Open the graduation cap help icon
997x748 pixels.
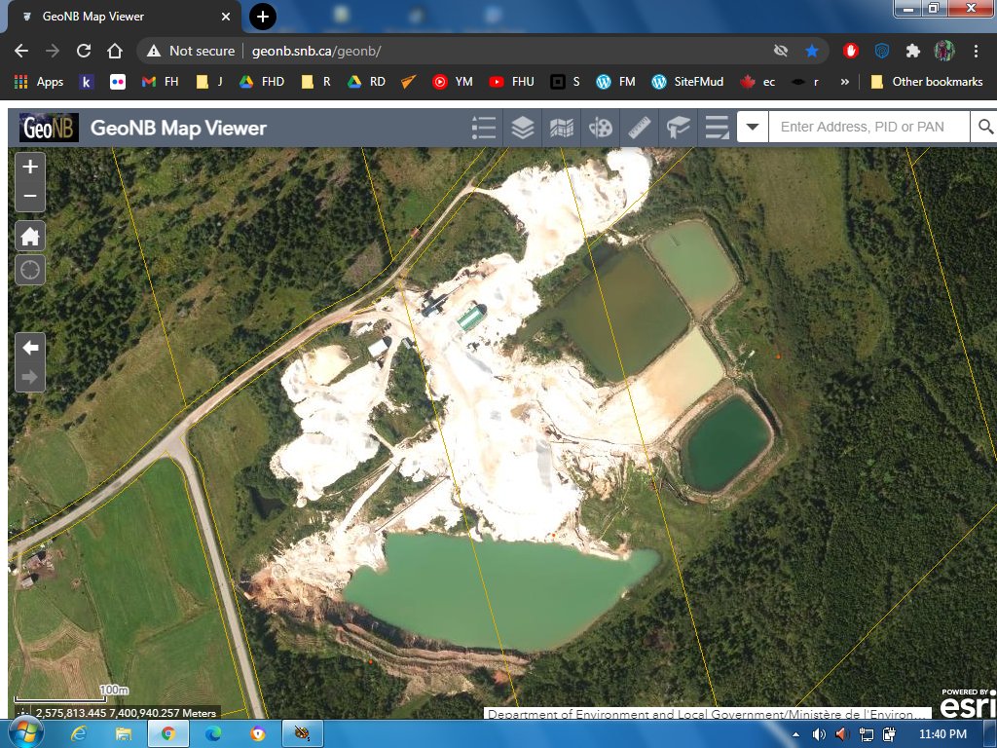pyautogui.click(x=679, y=128)
